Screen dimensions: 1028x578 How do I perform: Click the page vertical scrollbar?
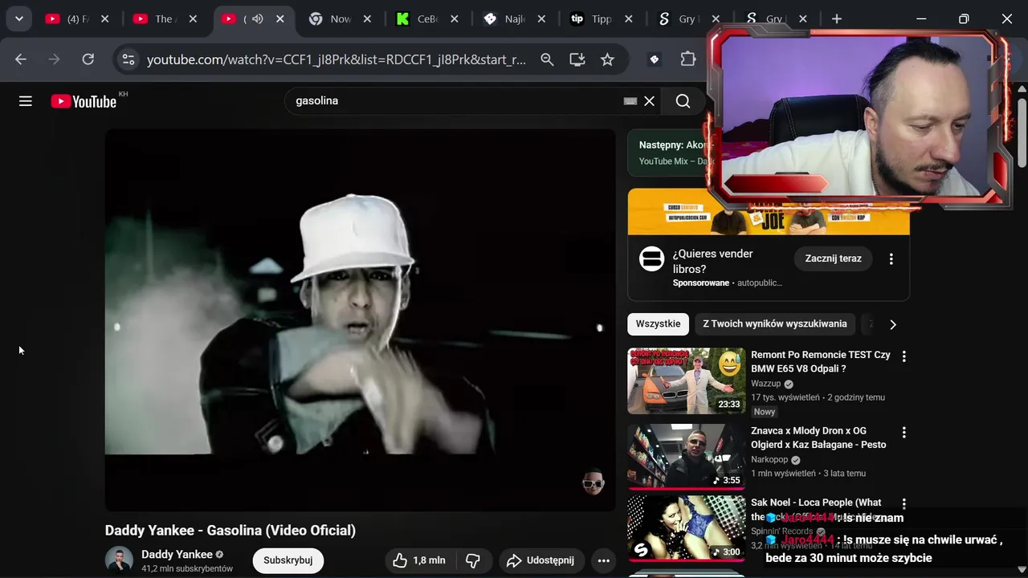1022,134
